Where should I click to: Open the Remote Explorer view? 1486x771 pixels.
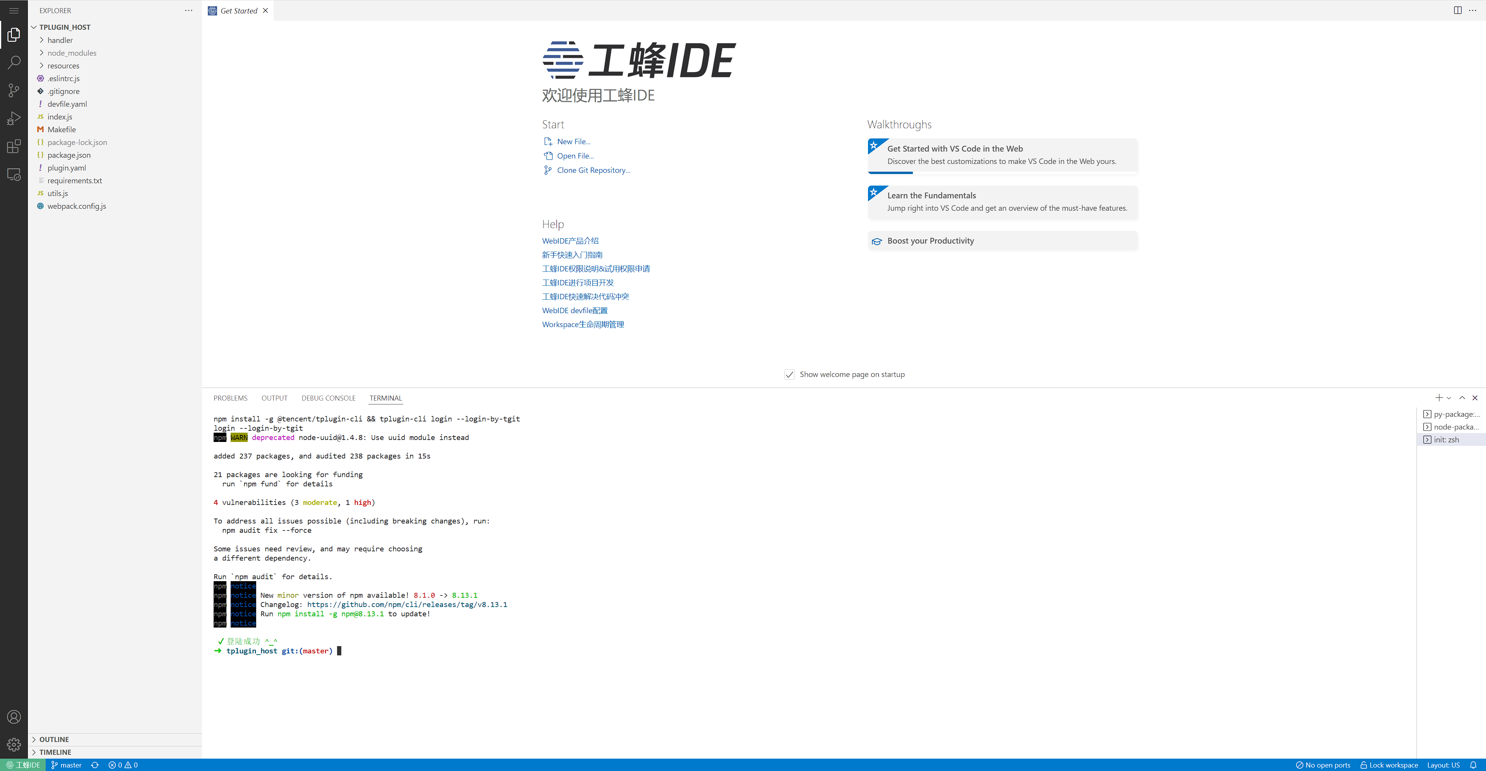coord(14,174)
